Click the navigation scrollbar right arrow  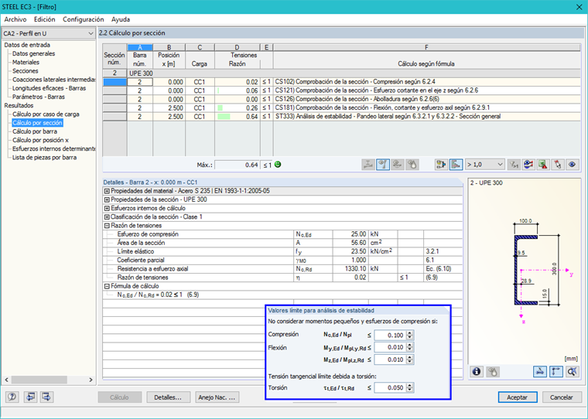pyautogui.click(x=91, y=380)
